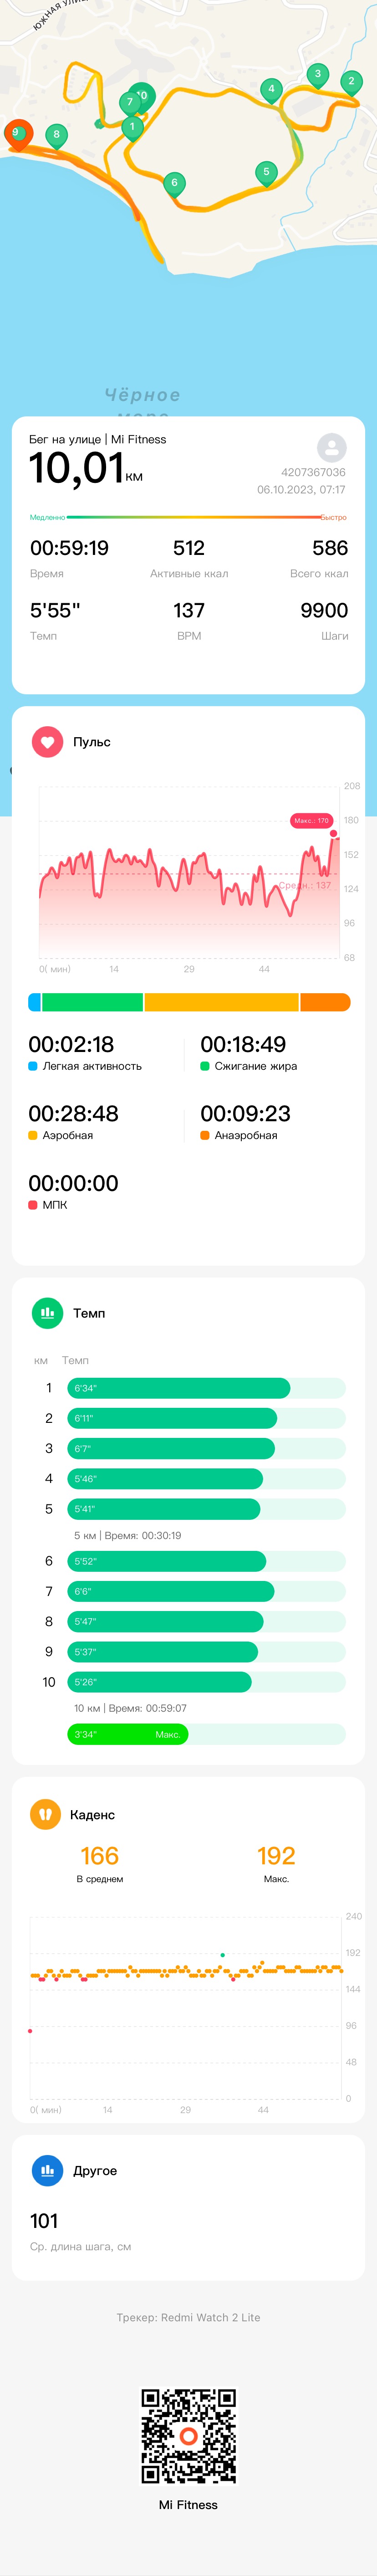Select kilometer marker 6 on map
The width and height of the screenshot is (377, 2576).
(x=174, y=184)
